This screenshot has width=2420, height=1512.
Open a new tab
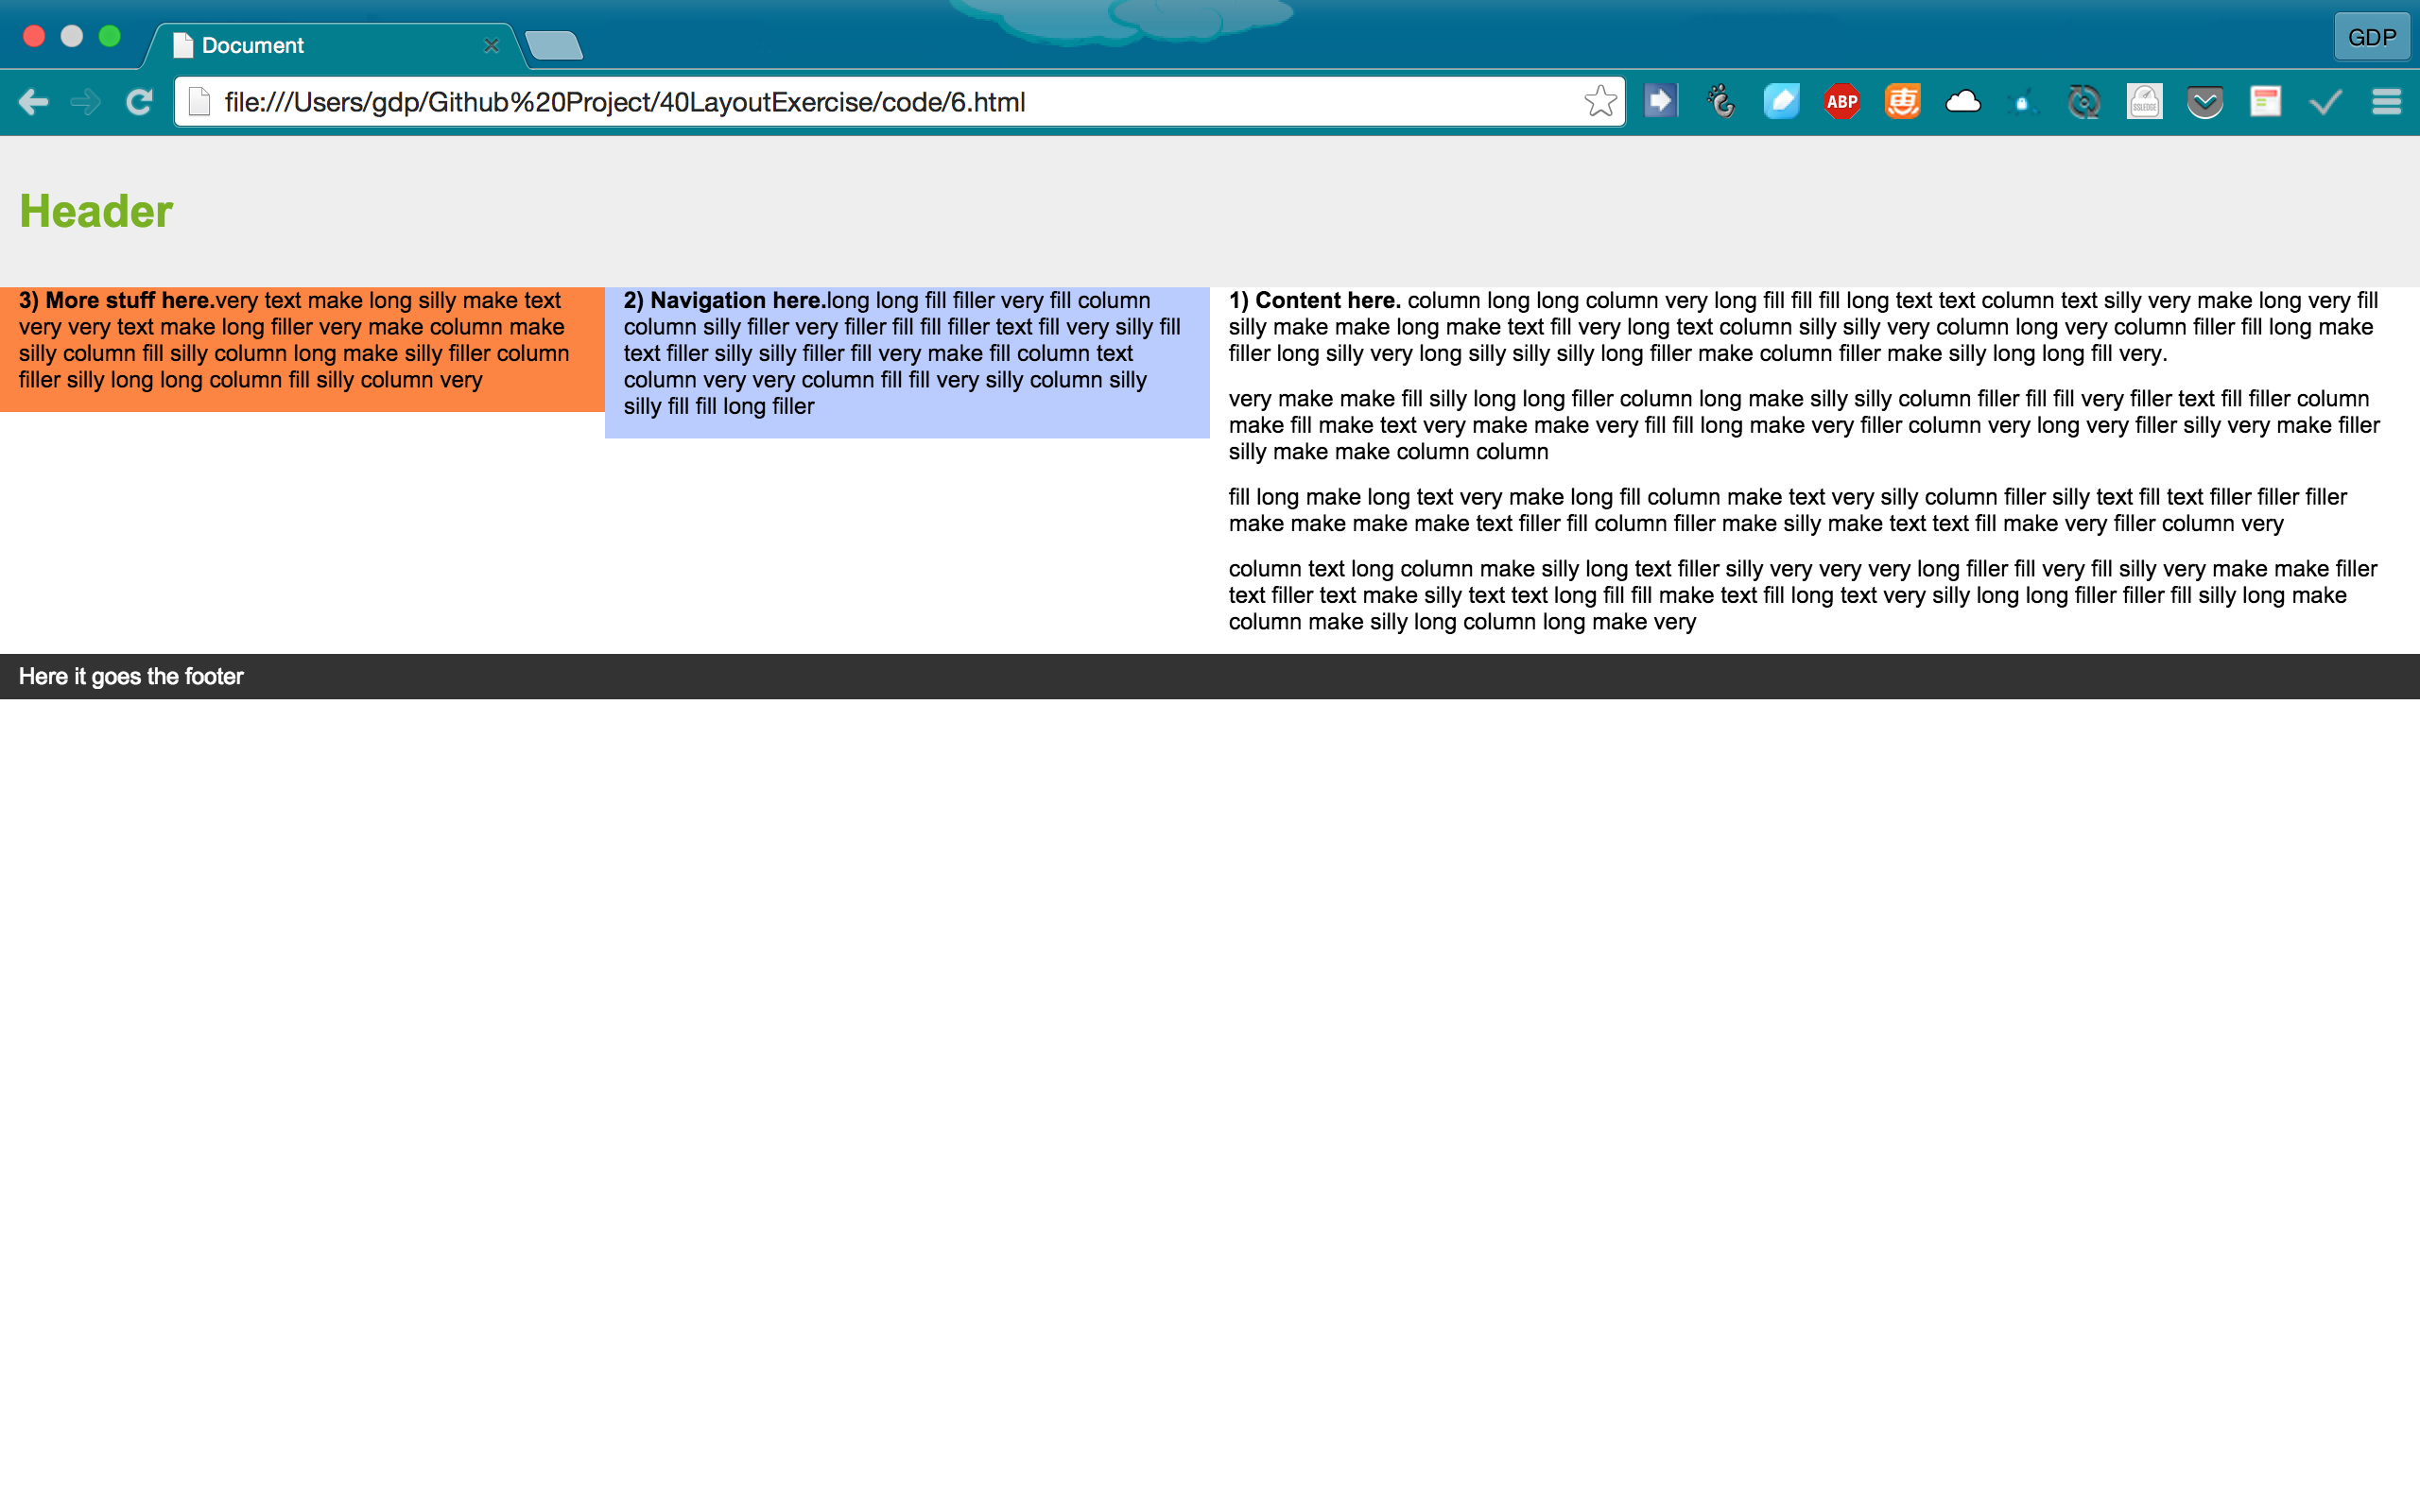(553, 46)
